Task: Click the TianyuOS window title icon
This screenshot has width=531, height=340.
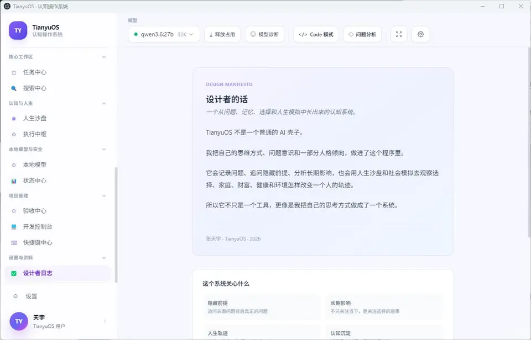Action: (7, 6)
